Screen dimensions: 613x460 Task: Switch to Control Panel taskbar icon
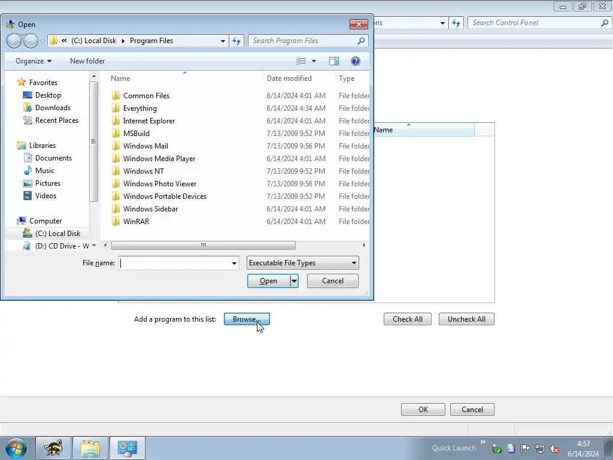click(x=128, y=448)
